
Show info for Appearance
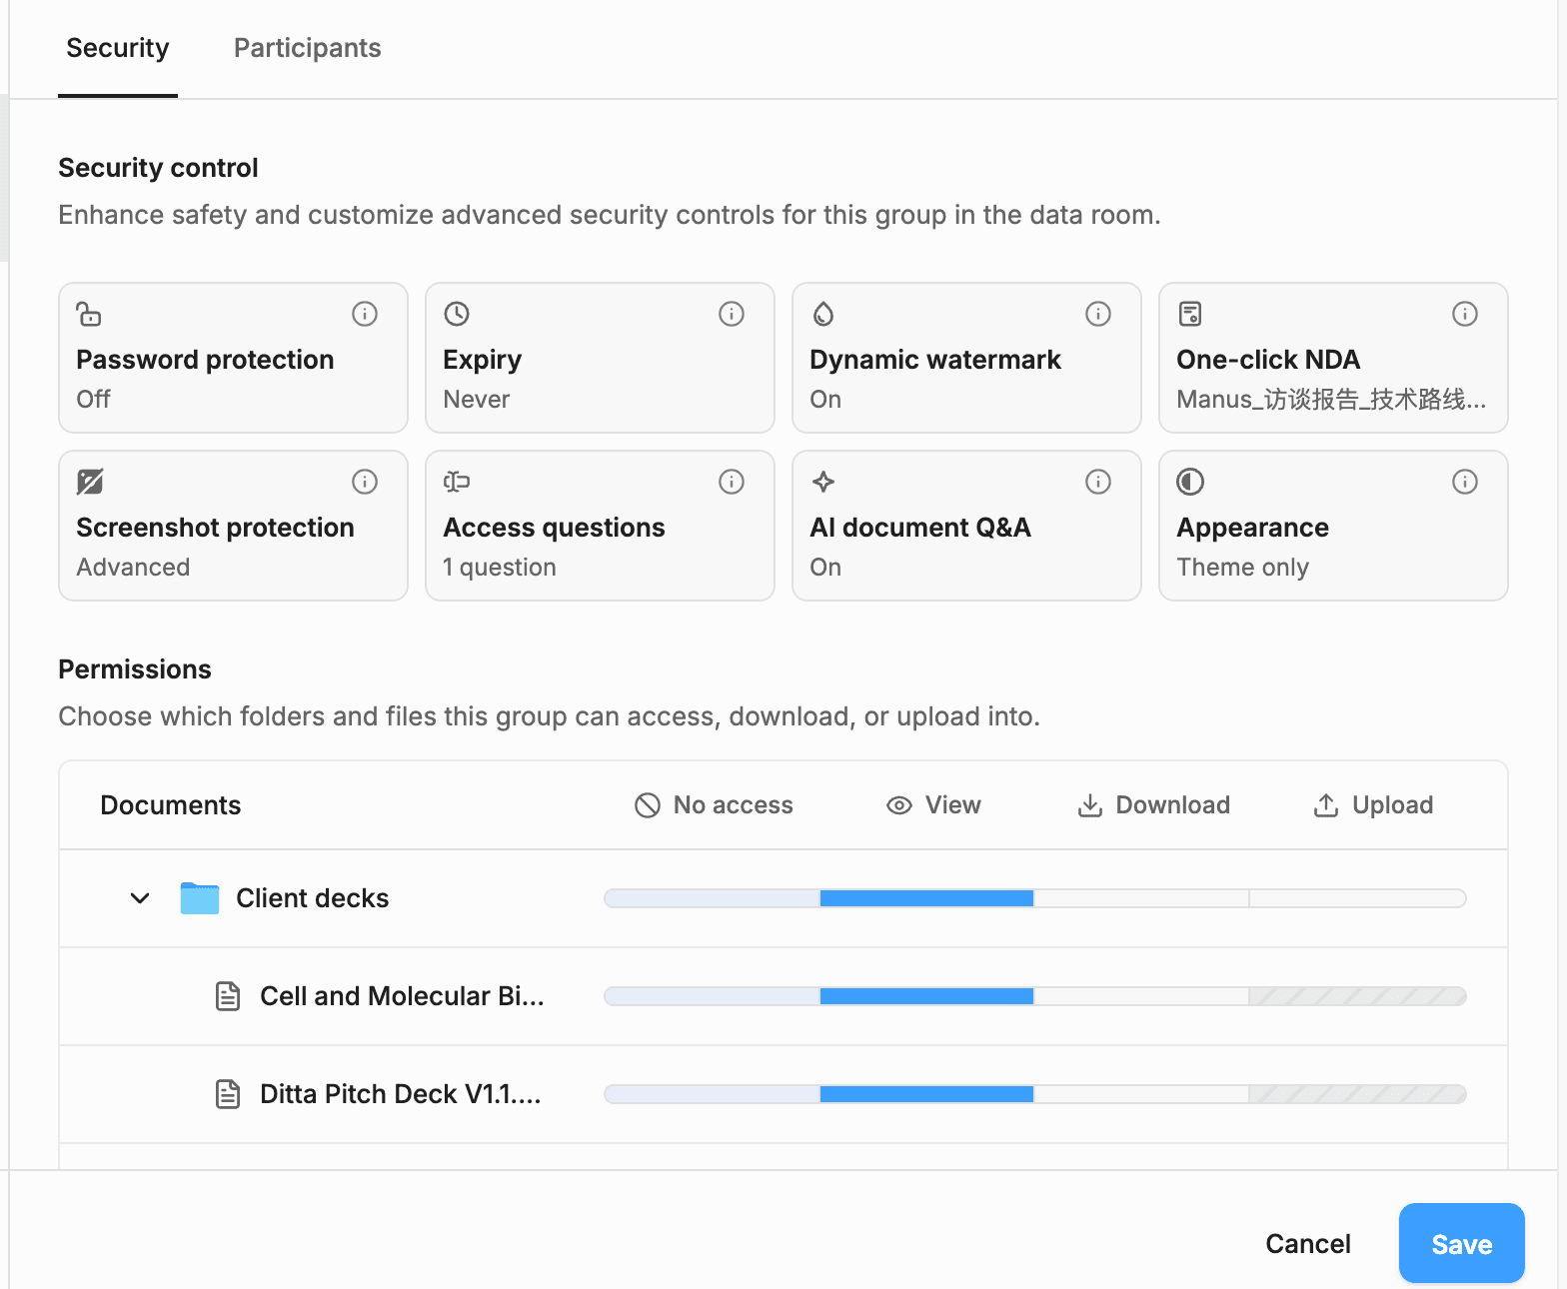click(x=1465, y=482)
